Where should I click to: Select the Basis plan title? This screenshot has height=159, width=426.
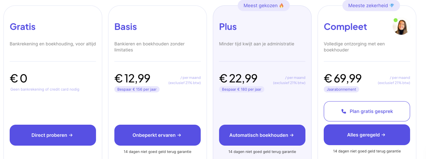tap(125, 27)
